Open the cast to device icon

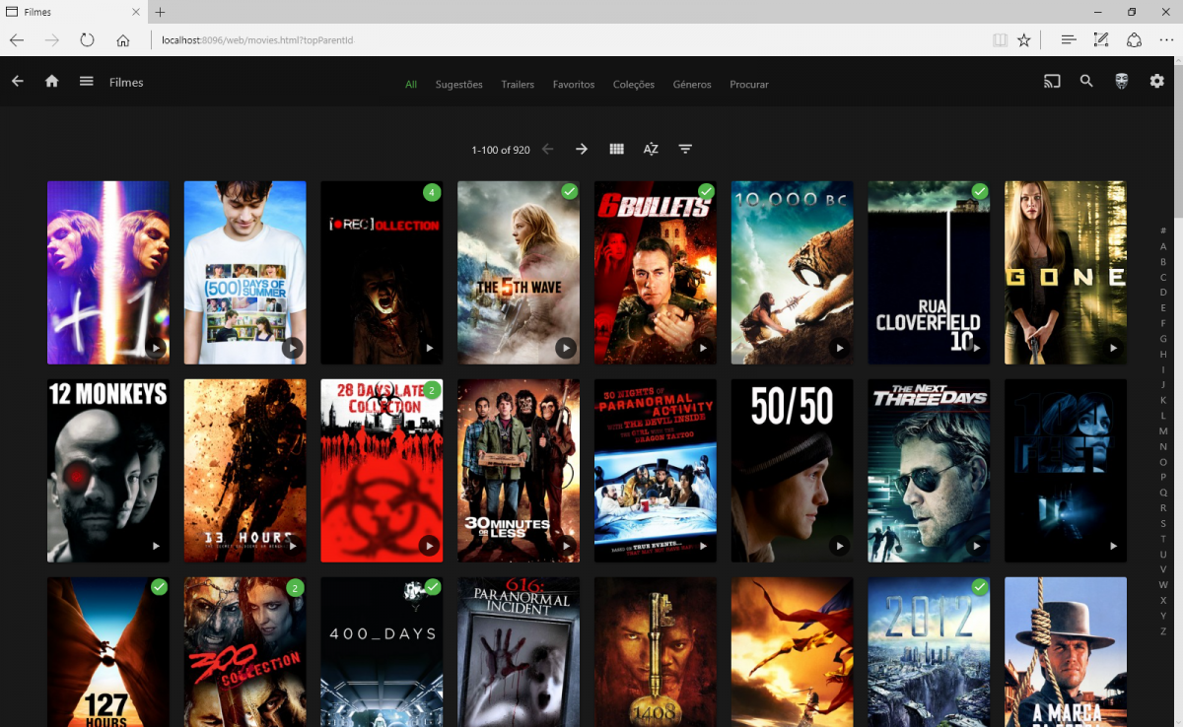[1052, 82]
